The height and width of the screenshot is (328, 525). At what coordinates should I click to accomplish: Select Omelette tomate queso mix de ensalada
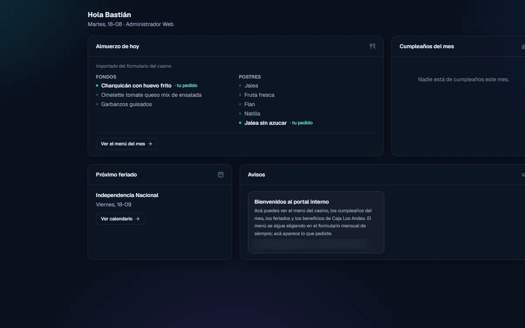pyautogui.click(x=151, y=95)
